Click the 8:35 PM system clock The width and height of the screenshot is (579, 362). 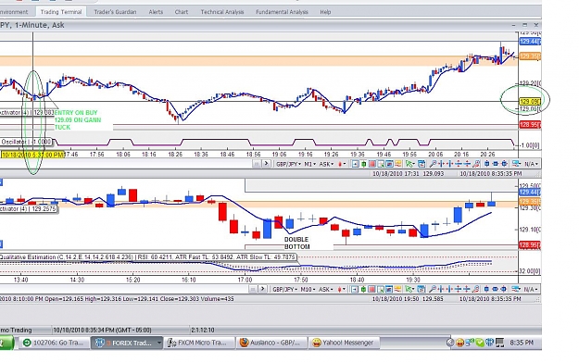[x=522, y=343]
